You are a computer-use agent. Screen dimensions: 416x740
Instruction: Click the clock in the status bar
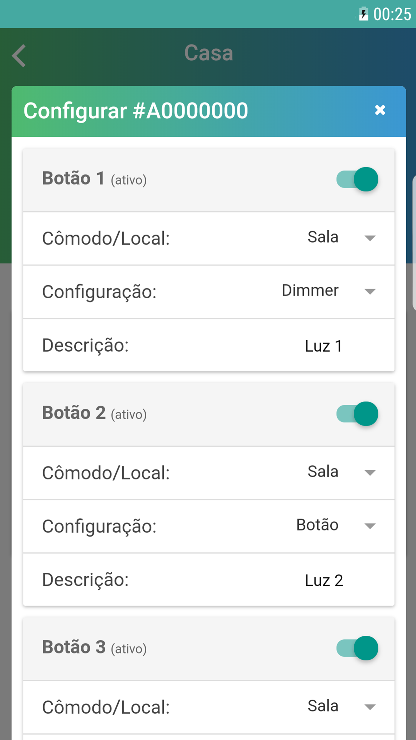pos(392,14)
